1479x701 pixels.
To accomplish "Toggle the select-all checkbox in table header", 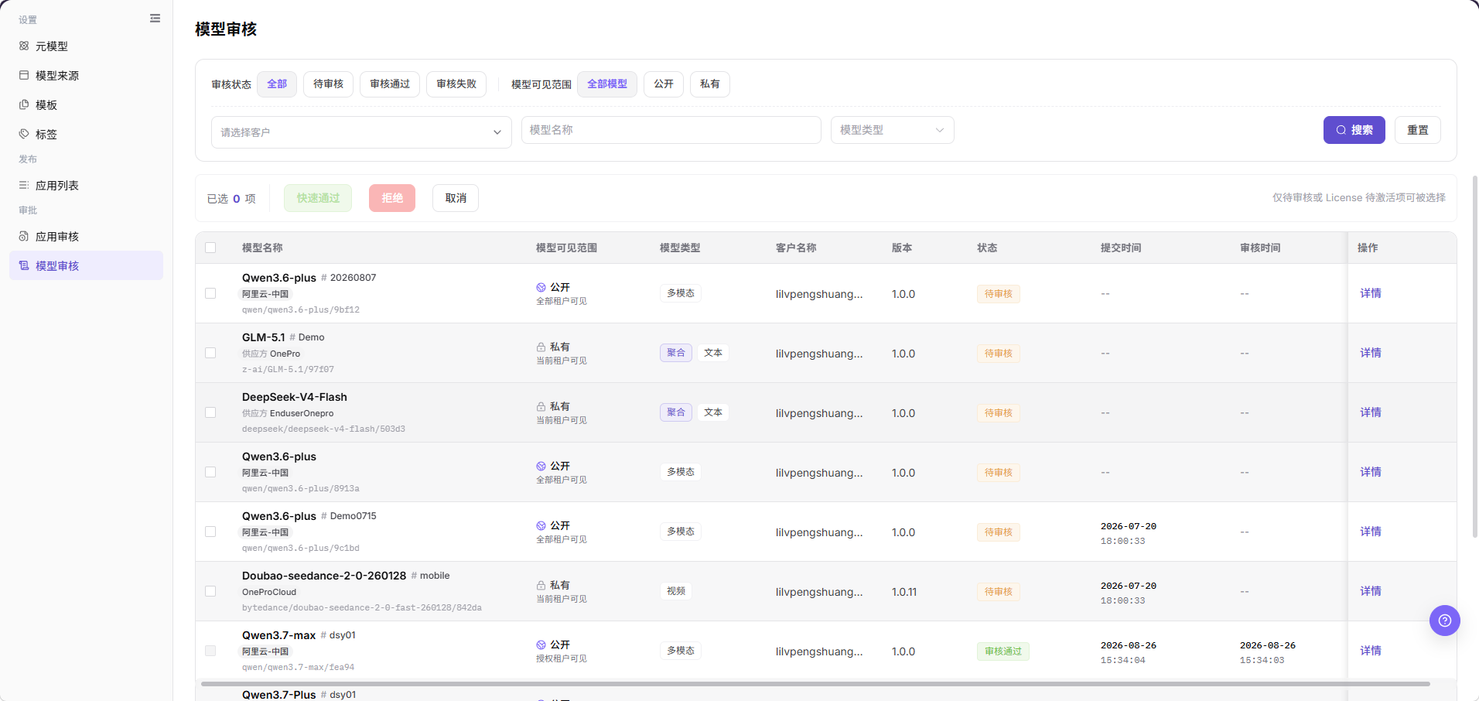I will point(210,248).
